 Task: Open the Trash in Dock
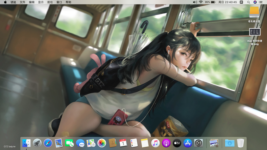point(240,143)
